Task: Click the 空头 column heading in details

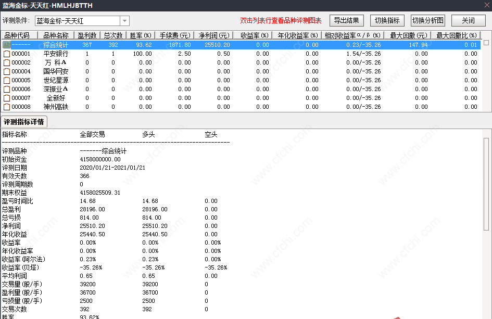Action: click(211, 135)
